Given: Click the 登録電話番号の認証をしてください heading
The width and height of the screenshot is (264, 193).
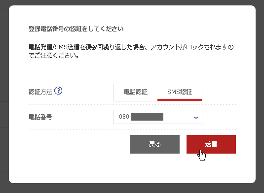Looking at the screenshot, I should tap(76, 29).
